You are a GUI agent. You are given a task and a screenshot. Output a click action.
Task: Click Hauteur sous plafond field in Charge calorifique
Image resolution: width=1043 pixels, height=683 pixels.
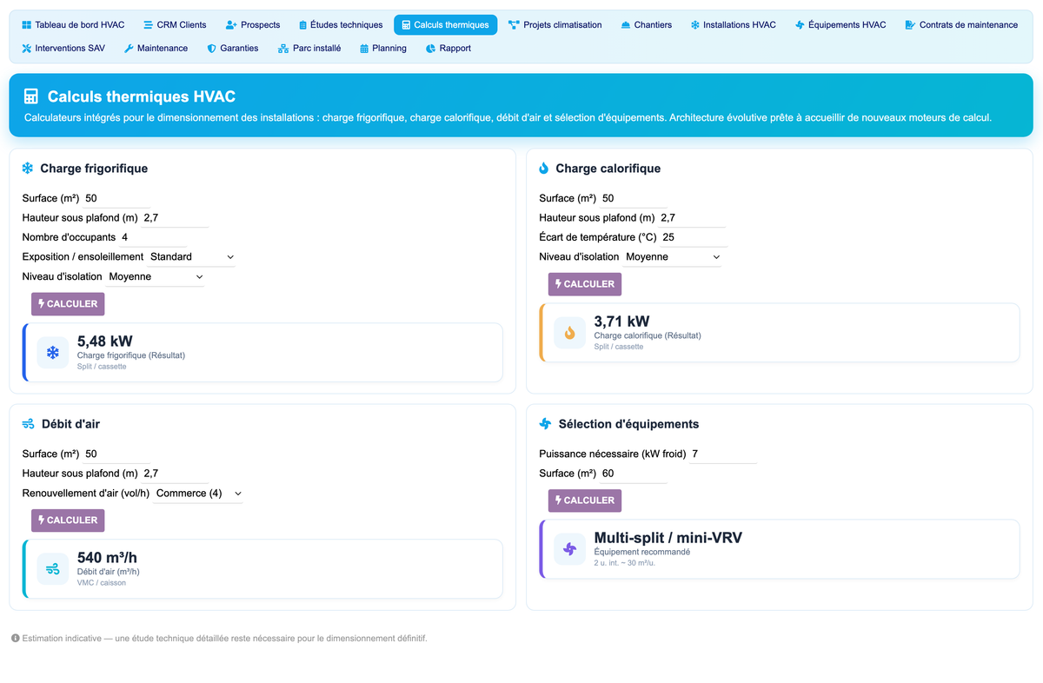692,218
